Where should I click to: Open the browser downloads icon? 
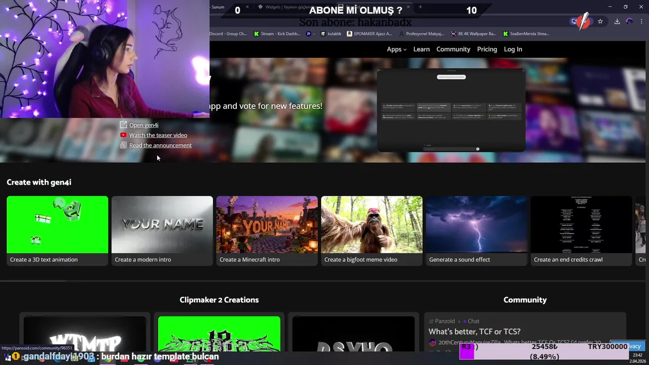[x=617, y=21]
